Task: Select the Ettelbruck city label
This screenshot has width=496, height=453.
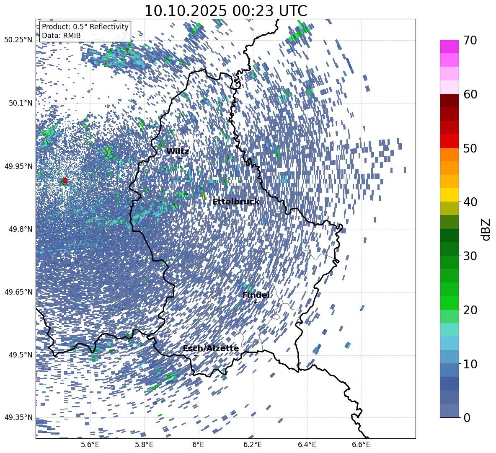Action: coord(236,202)
